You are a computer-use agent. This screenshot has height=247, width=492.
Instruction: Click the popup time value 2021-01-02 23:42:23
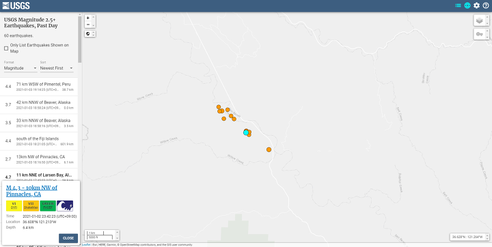(50, 216)
